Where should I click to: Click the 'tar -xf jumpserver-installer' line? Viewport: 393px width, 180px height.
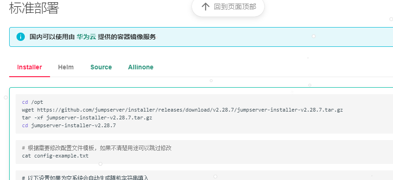point(87,118)
